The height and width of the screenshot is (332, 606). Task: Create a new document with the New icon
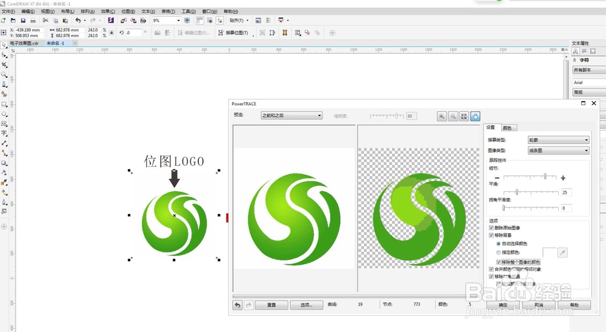(4, 21)
